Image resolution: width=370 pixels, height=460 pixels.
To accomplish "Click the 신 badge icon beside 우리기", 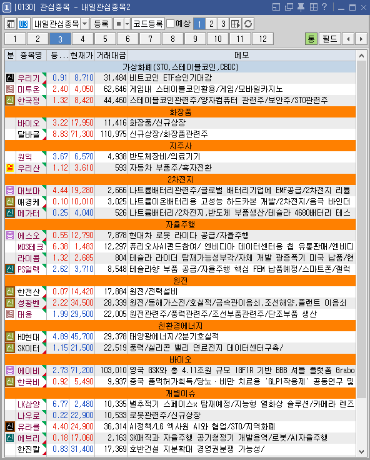I will click(x=10, y=77).
